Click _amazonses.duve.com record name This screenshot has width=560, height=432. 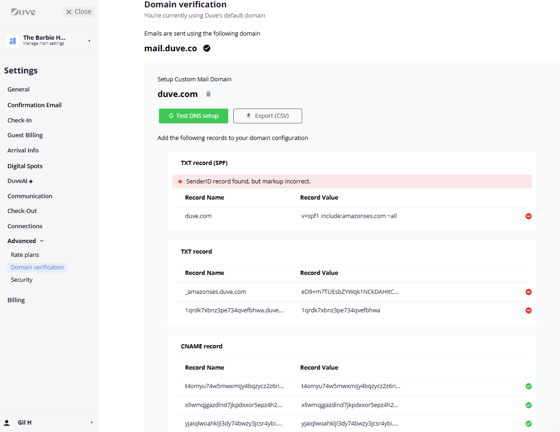(215, 292)
